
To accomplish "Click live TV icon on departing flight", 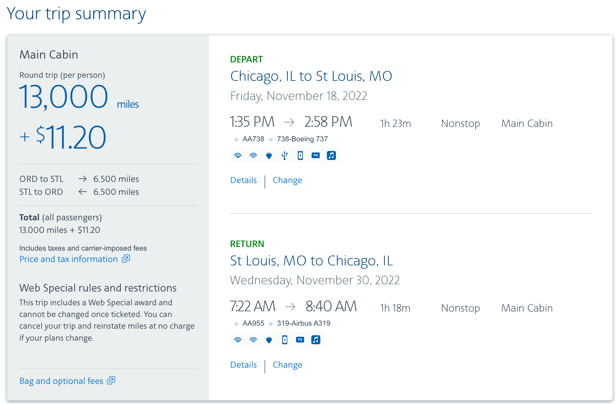I will coord(316,155).
